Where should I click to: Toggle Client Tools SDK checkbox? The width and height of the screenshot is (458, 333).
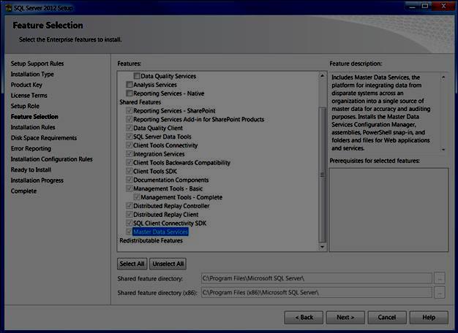click(x=129, y=171)
